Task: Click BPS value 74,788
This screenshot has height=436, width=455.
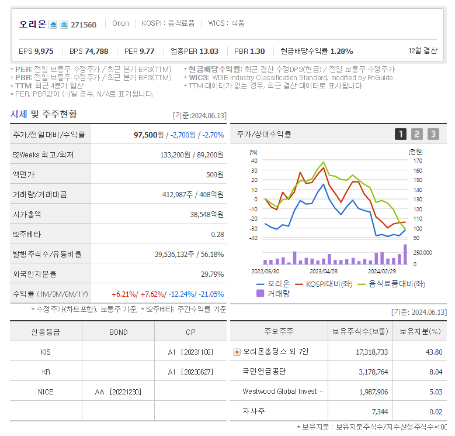Action: 96,52
